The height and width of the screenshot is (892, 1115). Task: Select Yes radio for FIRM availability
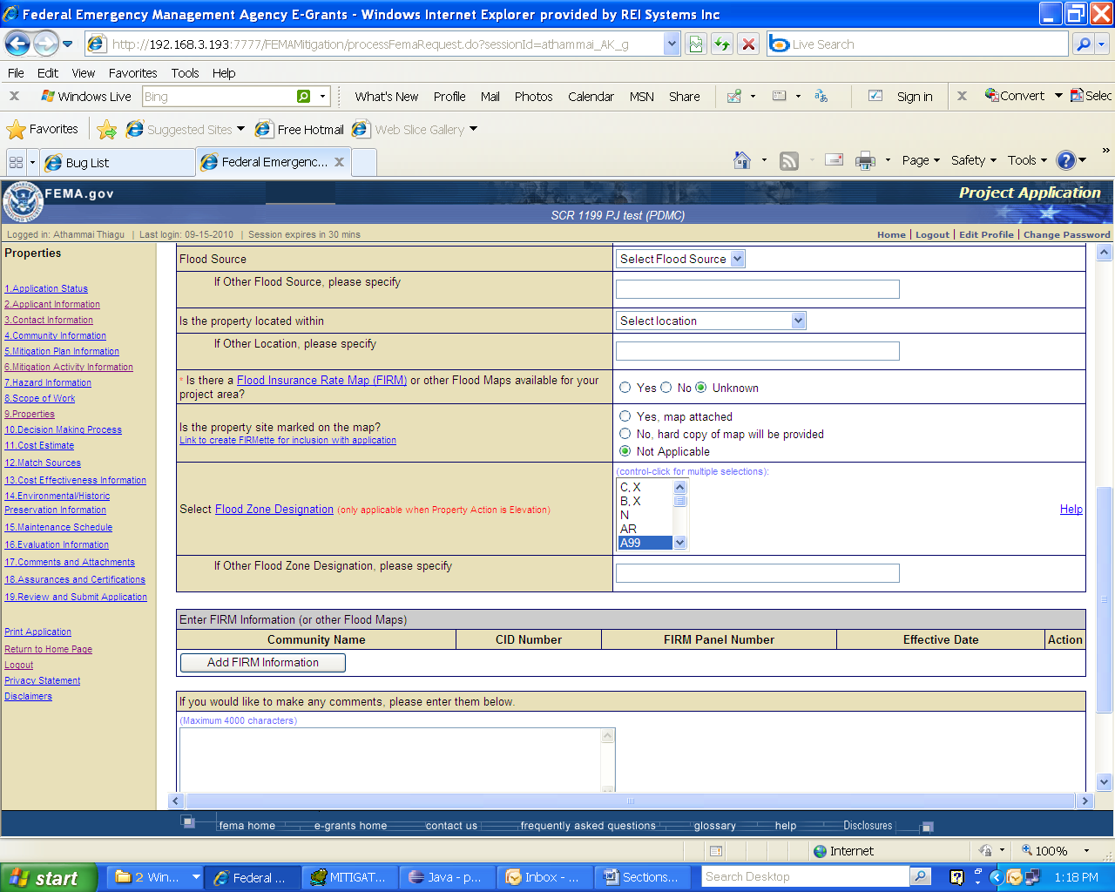tap(625, 388)
